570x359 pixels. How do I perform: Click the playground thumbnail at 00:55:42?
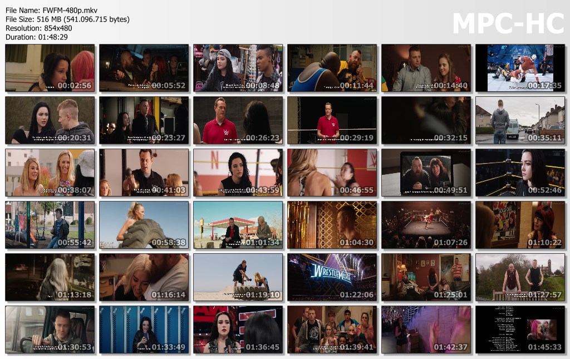coord(50,225)
